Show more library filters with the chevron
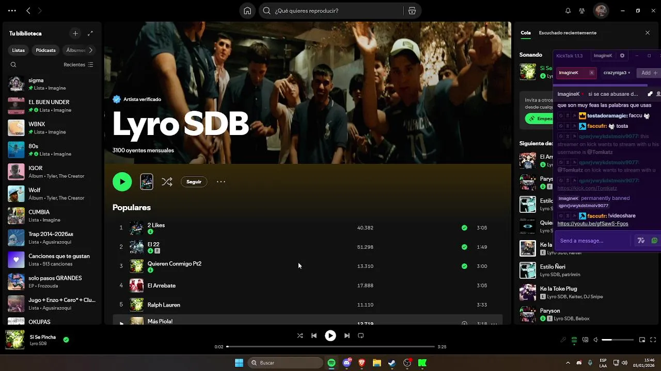 91,50
